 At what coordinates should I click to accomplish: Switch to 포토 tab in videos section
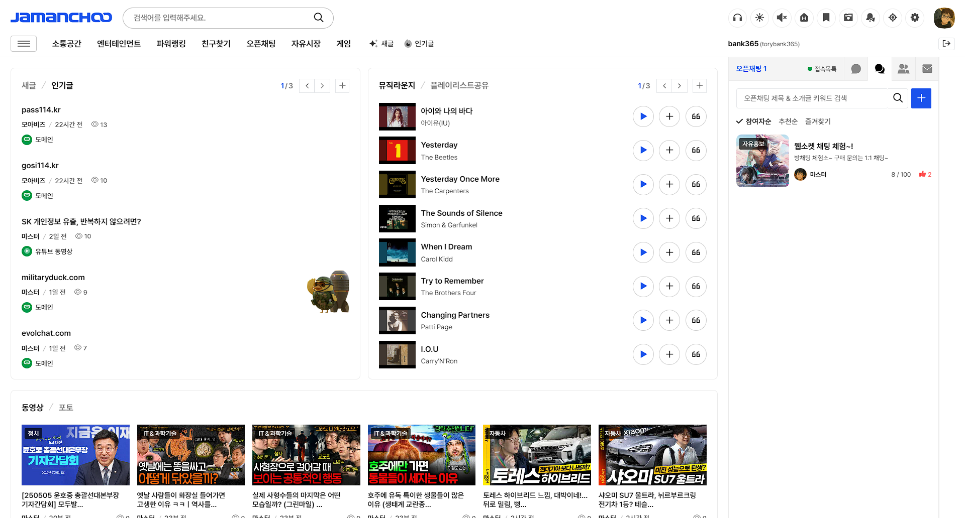66,408
